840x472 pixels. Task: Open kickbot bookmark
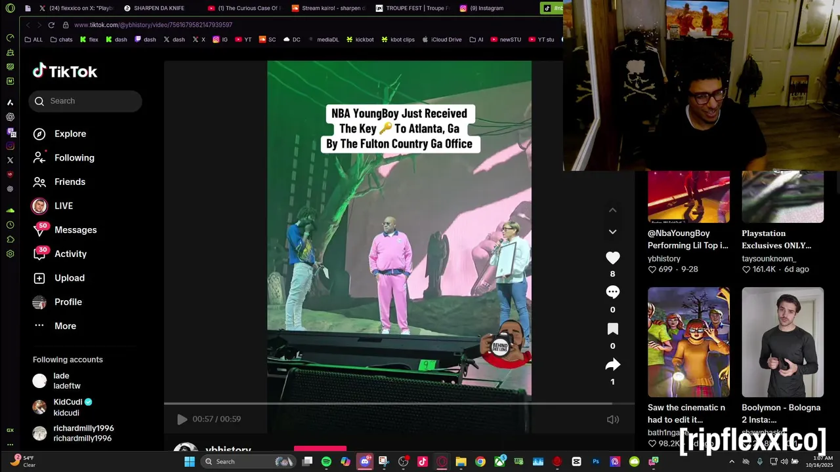[x=360, y=39]
